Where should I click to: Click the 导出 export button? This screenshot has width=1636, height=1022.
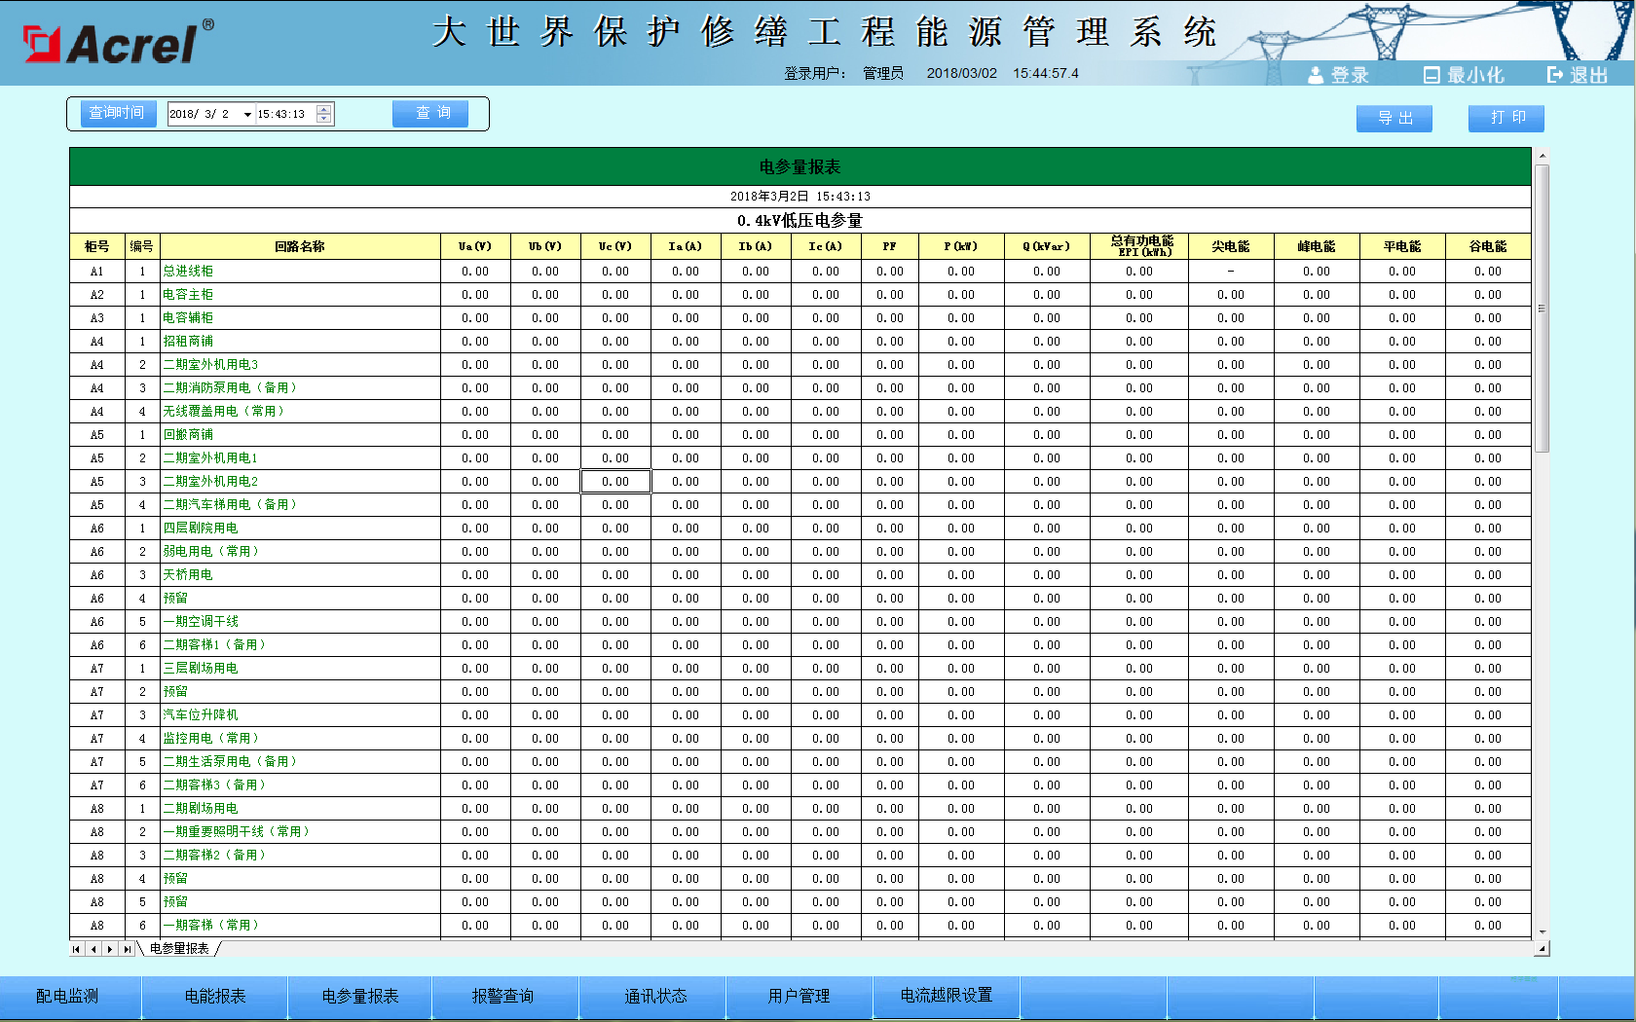1394,119
